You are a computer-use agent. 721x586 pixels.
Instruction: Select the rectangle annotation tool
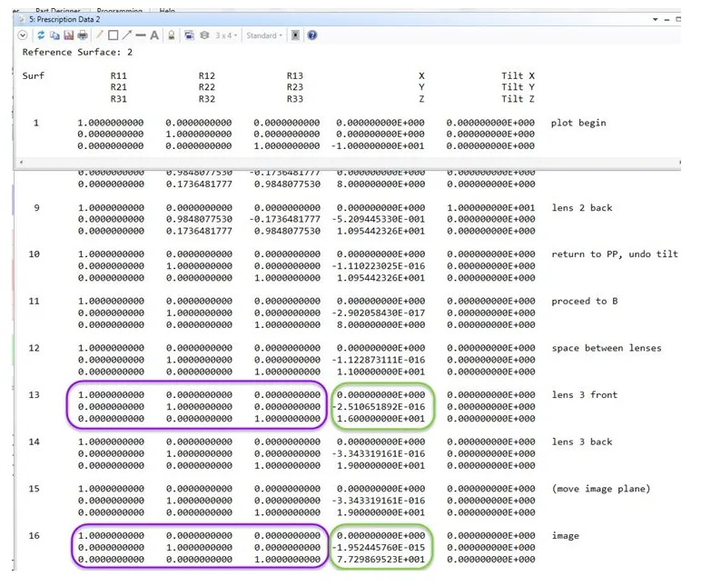[x=114, y=35]
